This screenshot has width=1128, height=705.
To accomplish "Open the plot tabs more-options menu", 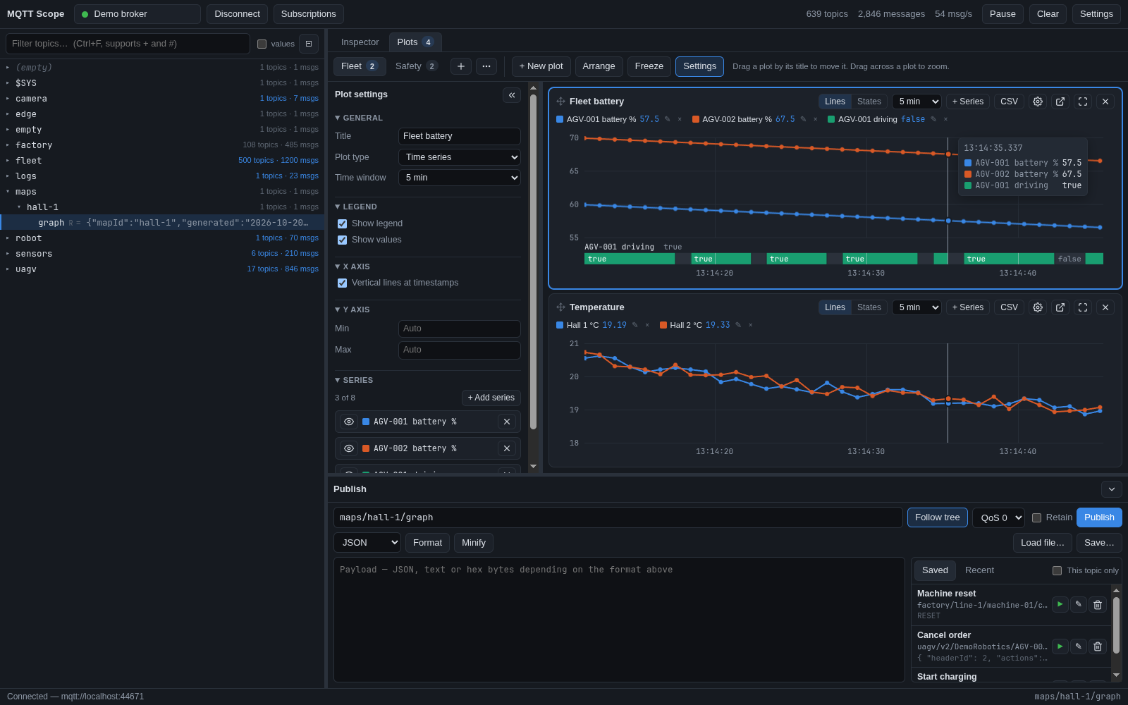I will [486, 66].
